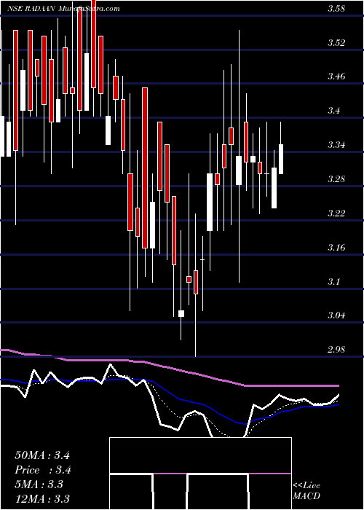Click the 3.34 price axis label
The image size is (364, 510).
[x=336, y=145]
